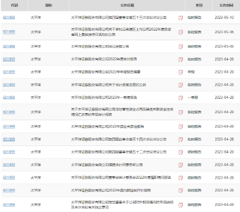The width and height of the screenshot is (240, 212).
Task: Click 601099 code link in 2023年一季度报告 row
Action: tap(9, 97)
